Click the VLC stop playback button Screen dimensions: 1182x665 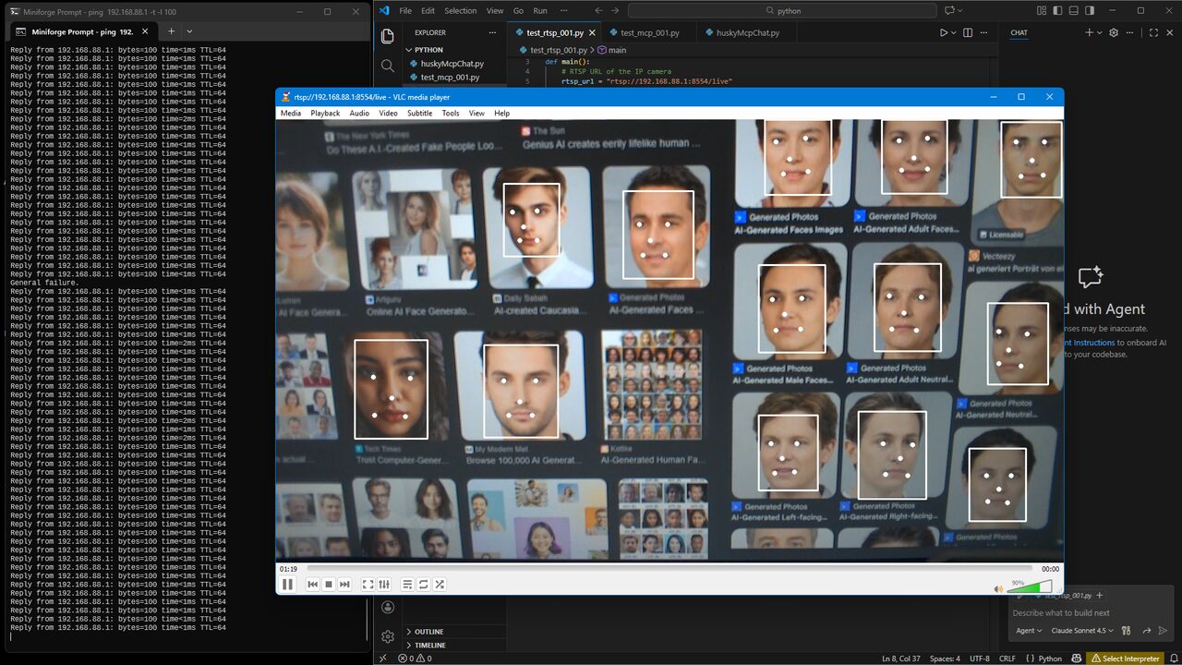click(328, 585)
